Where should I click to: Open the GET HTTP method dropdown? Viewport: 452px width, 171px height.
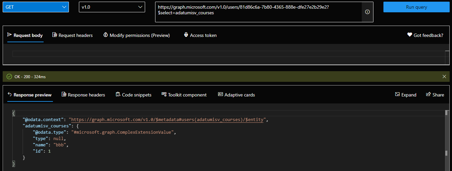(x=36, y=7)
